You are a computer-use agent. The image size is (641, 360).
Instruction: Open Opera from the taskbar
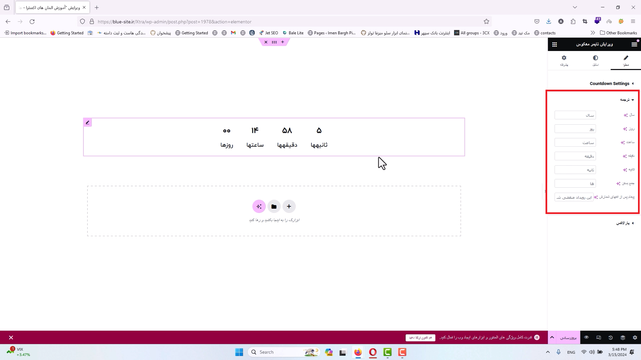[373, 352]
